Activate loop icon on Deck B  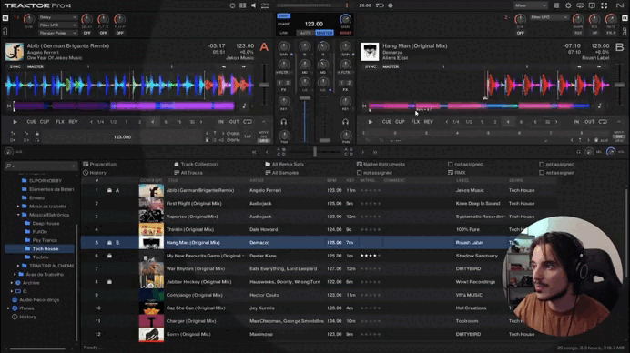603,122
